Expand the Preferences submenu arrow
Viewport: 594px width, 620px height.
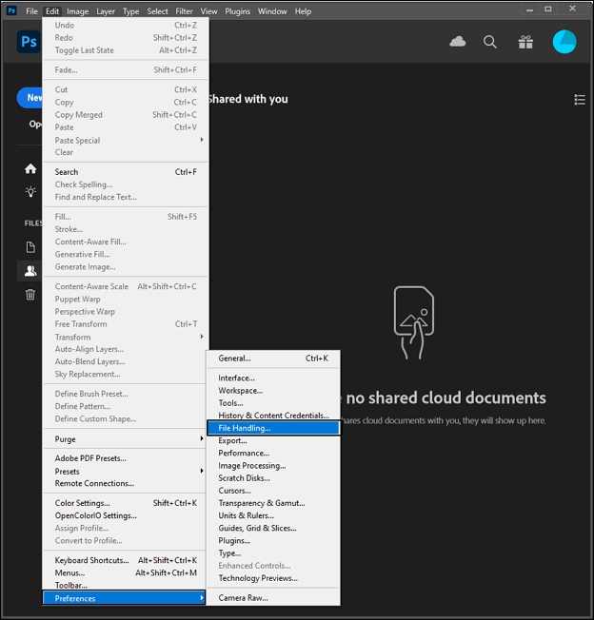(x=202, y=598)
